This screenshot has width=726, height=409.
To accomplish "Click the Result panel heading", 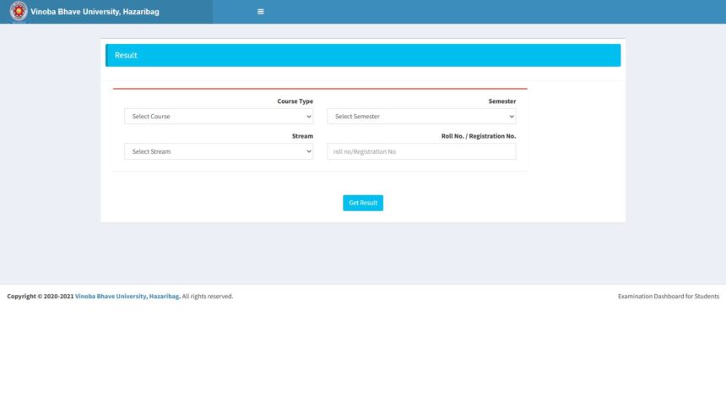I will (126, 56).
